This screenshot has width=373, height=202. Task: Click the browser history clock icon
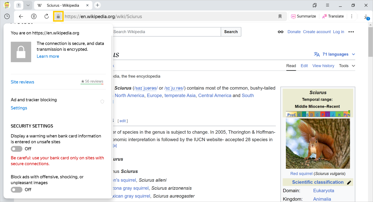(7, 17)
